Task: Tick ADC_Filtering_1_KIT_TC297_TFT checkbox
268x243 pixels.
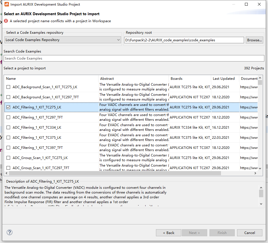Action: point(8,117)
